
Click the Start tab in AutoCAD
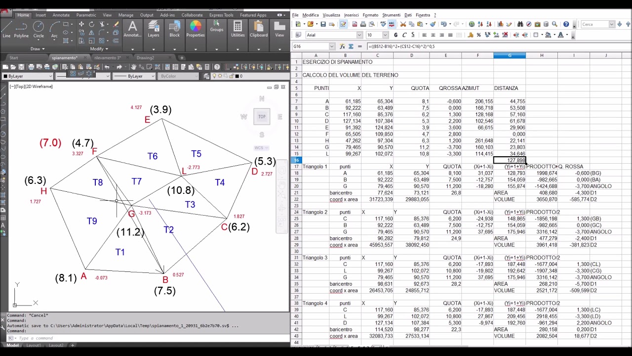point(14,58)
